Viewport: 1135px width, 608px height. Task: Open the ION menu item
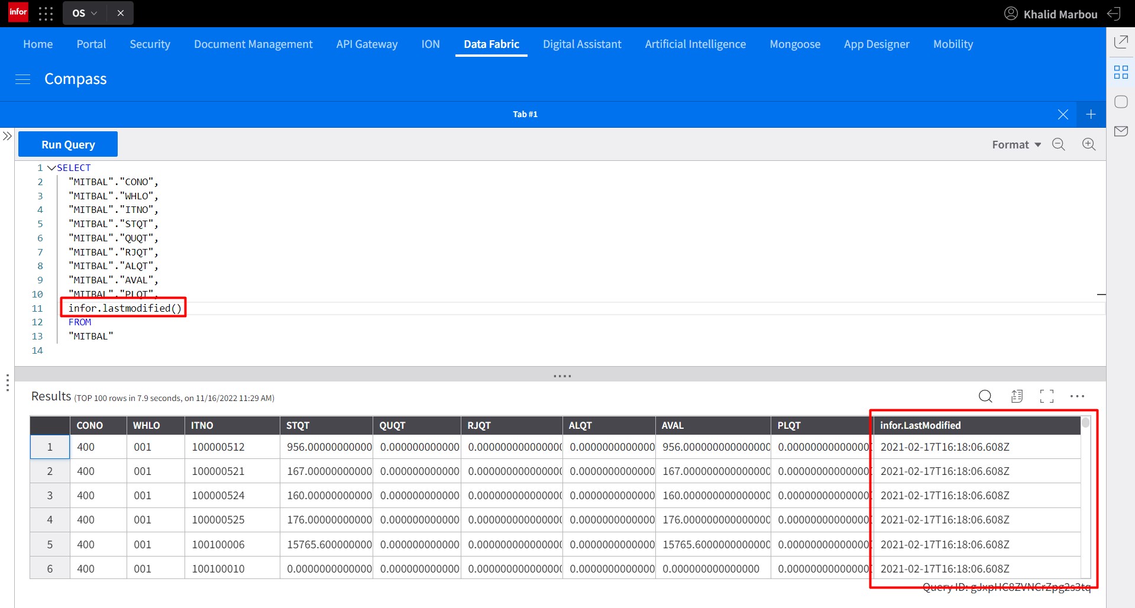pos(431,44)
